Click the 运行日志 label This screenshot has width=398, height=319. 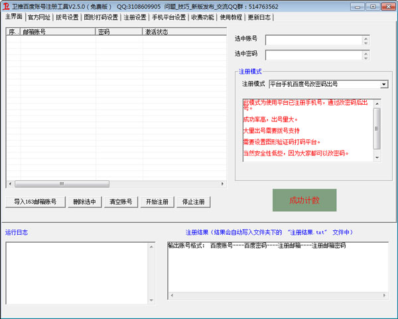tap(17, 232)
